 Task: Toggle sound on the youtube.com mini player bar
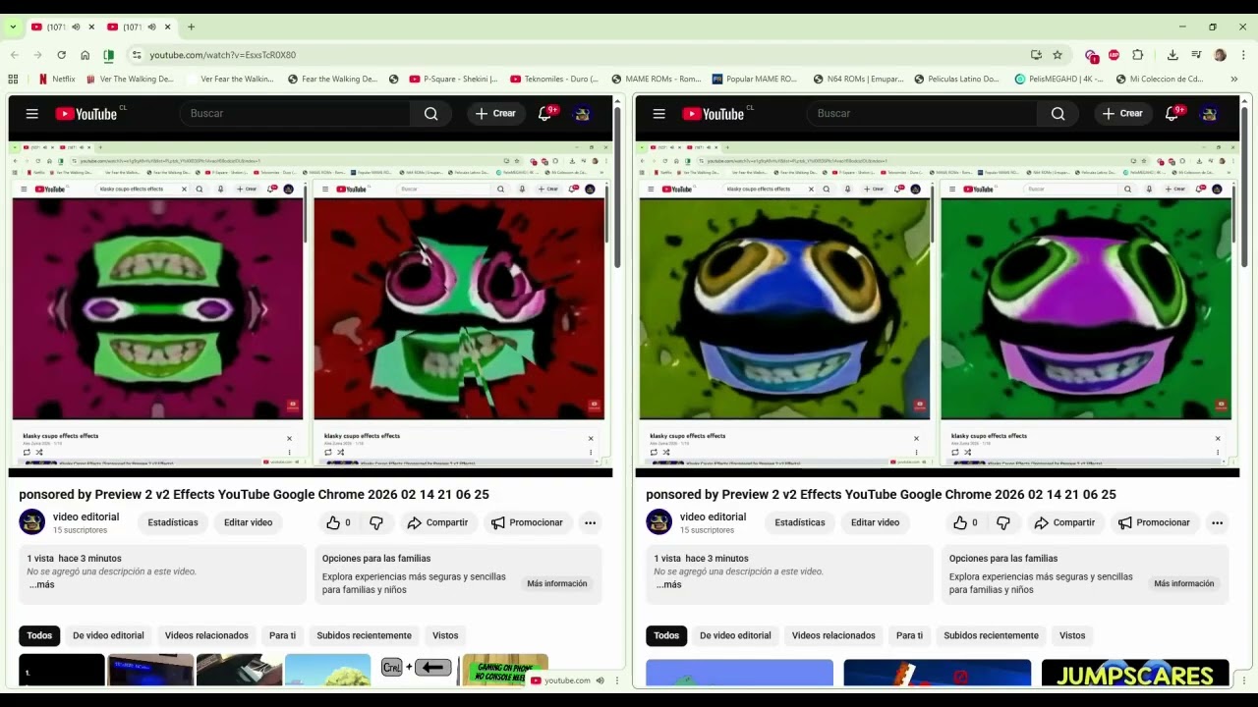[600, 680]
